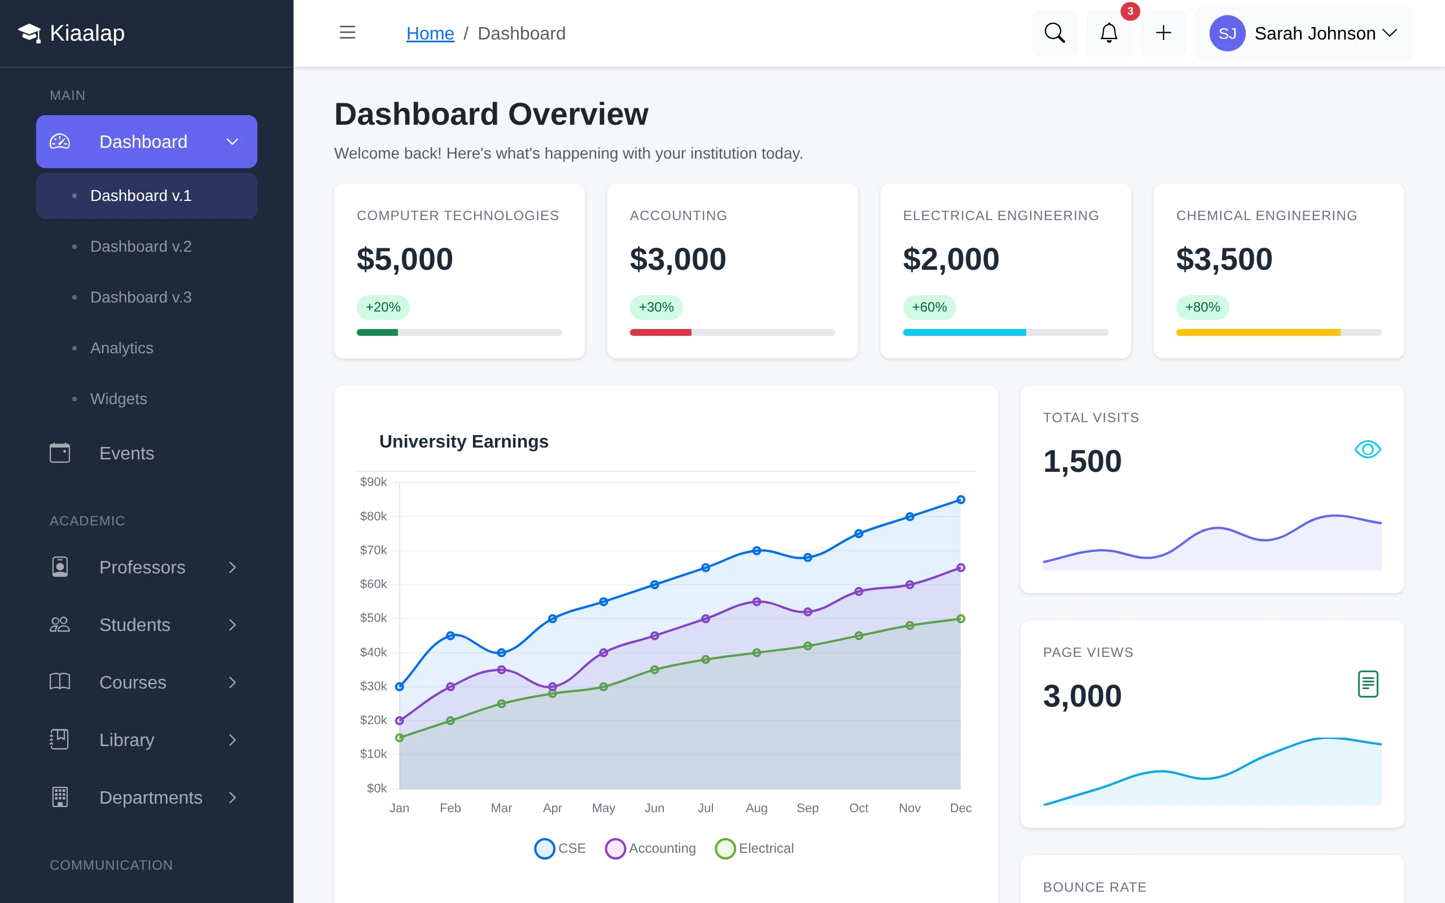This screenshot has height=903, width=1445.
Task: Click the Total Visits sparkline chart
Action: coord(1212,542)
